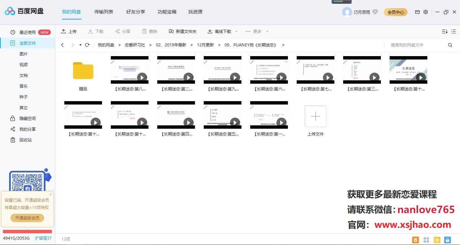Open the hexagonal settings icon

(426, 12)
